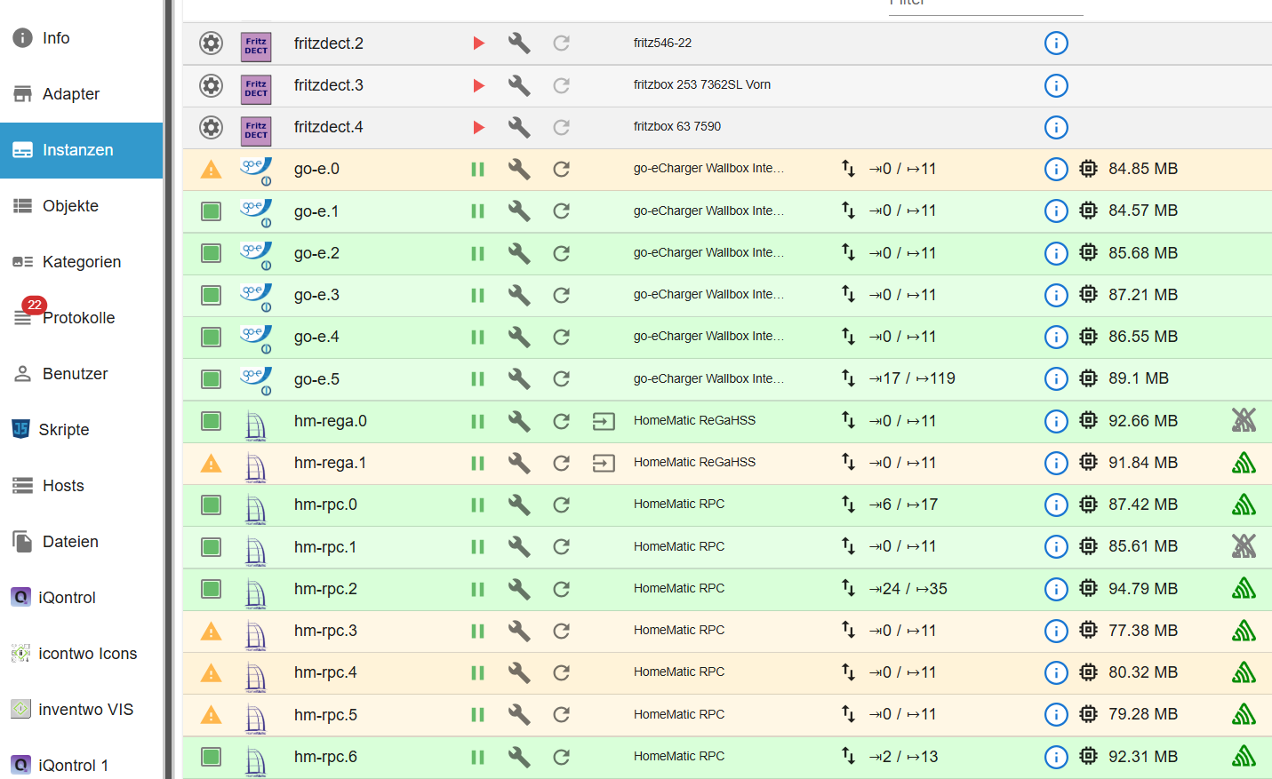The width and height of the screenshot is (1272, 779).
Task: Pause the hm-rpc.0 instance
Action: point(477,505)
